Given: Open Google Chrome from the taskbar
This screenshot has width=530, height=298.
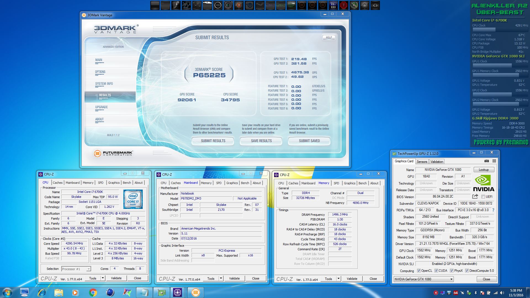Looking at the screenshot, I should (93, 292).
